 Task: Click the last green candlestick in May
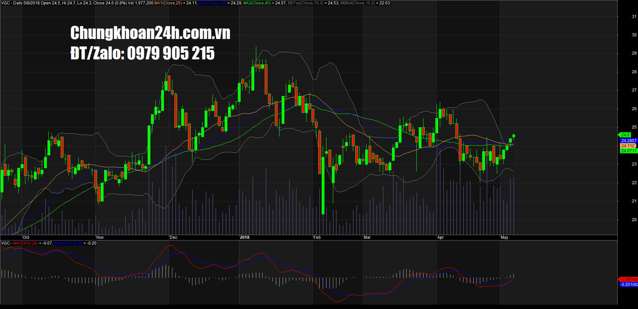pyautogui.click(x=514, y=136)
